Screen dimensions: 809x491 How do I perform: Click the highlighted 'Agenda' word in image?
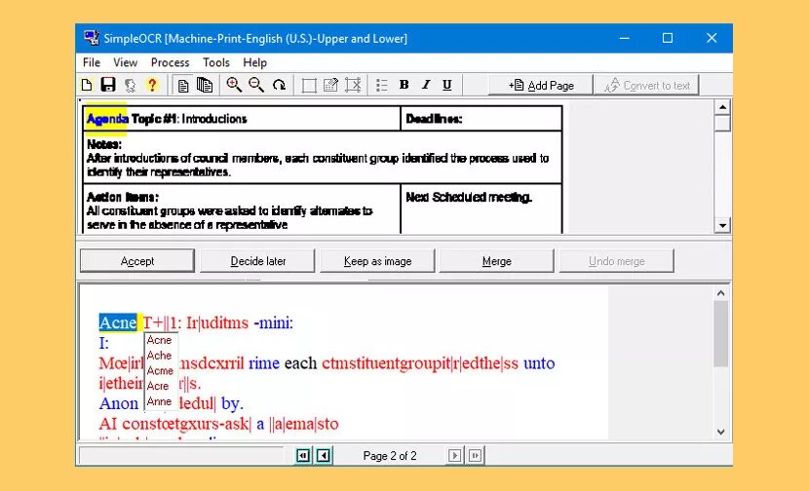(107, 119)
